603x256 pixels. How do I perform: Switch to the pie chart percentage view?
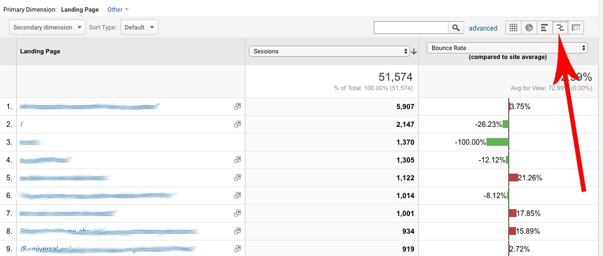click(x=529, y=27)
